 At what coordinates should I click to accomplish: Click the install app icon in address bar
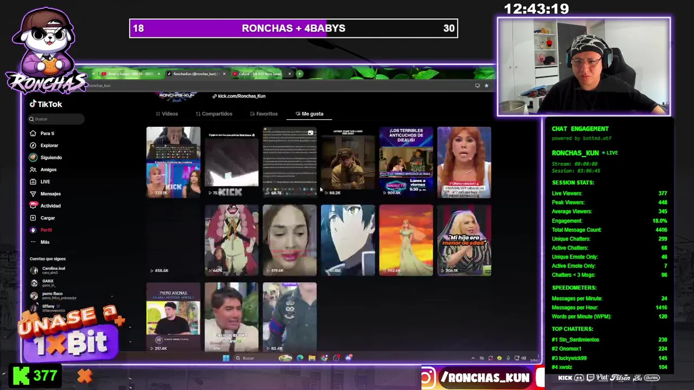(x=477, y=86)
